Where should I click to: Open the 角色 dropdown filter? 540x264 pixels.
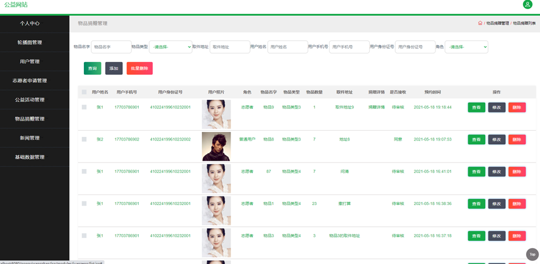coord(466,47)
